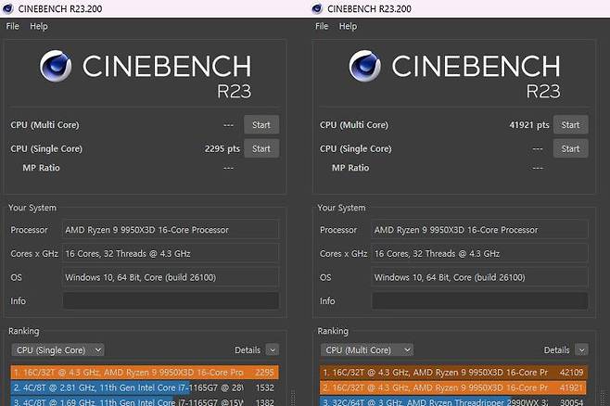Start Multi Core test in left window
The height and width of the screenshot is (406, 610).
261,125
